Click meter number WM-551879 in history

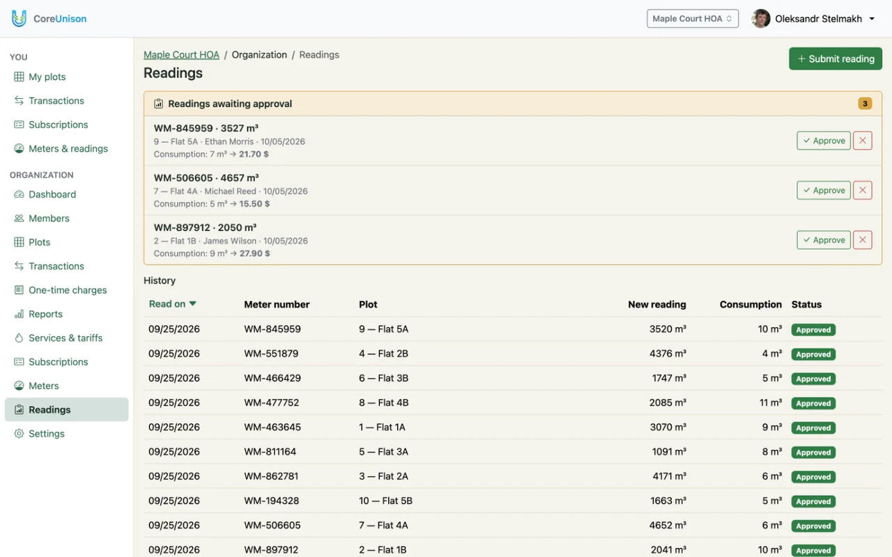click(x=271, y=354)
